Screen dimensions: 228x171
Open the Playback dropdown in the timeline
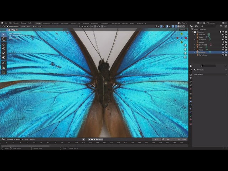(x=11, y=139)
